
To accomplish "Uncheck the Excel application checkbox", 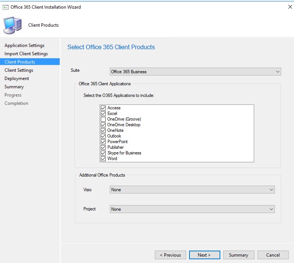I will (103, 113).
